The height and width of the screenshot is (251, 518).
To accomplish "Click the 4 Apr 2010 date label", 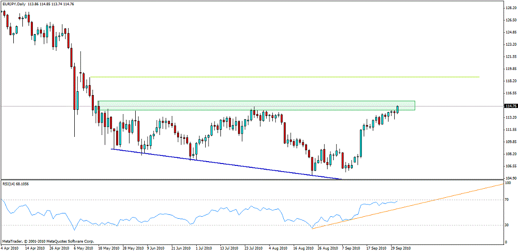I will coord(10,248).
